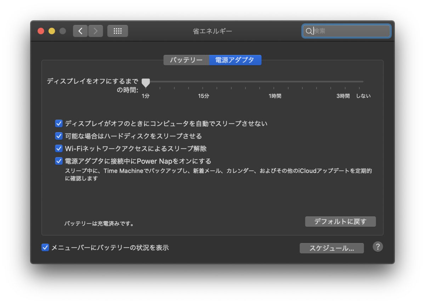Viewport: 425px width, 304px height.
Task: Disable computer auto-sleep when display is off
Action: pyautogui.click(x=59, y=123)
